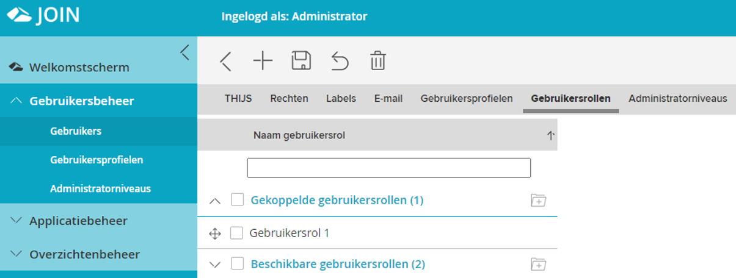This screenshot has height=278, width=736.
Task: Open the THIJS tab
Action: coord(238,98)
